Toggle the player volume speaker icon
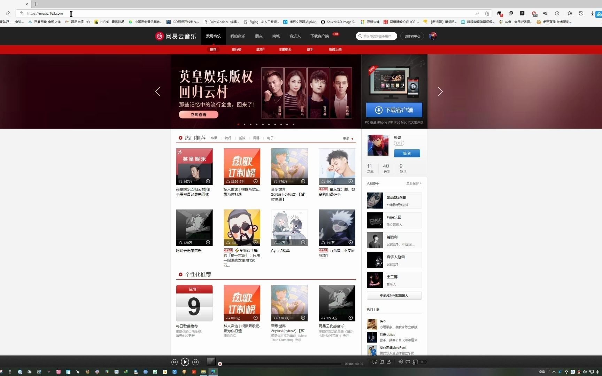 pos(401,362)
